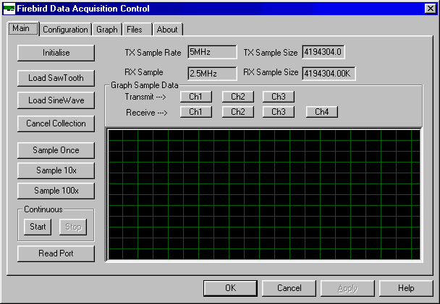
Task: Click the Help button
Action: 405,288
